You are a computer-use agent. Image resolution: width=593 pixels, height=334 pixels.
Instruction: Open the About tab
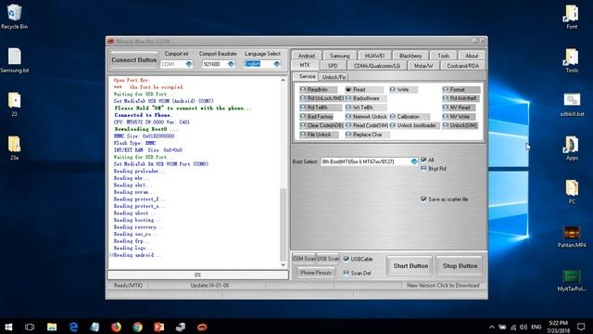click(x=472, y=56)
